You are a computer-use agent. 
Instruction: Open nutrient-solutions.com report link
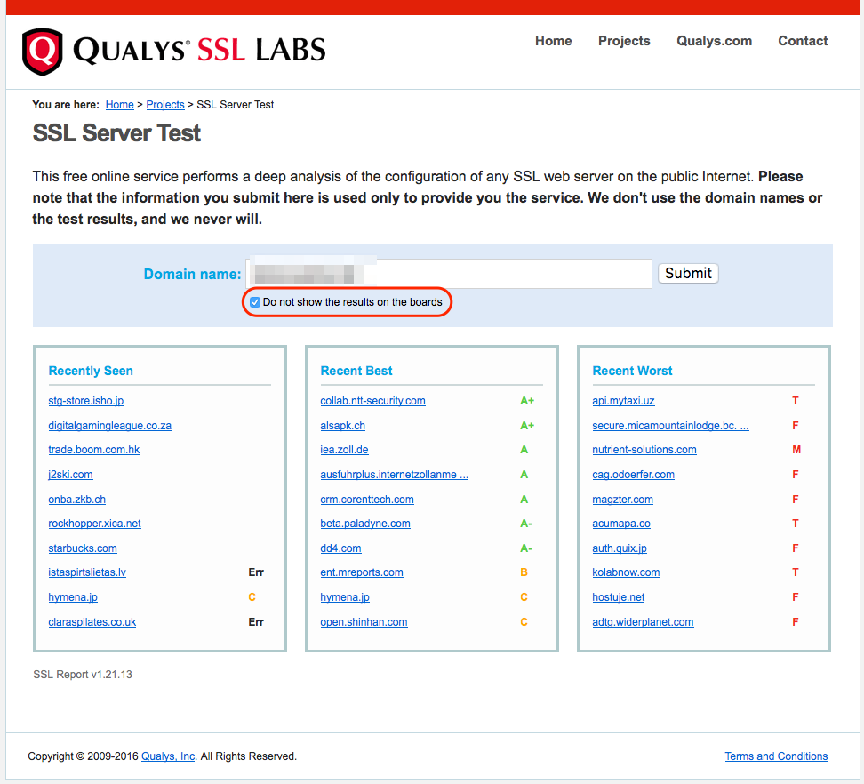(x=644, y=450)
